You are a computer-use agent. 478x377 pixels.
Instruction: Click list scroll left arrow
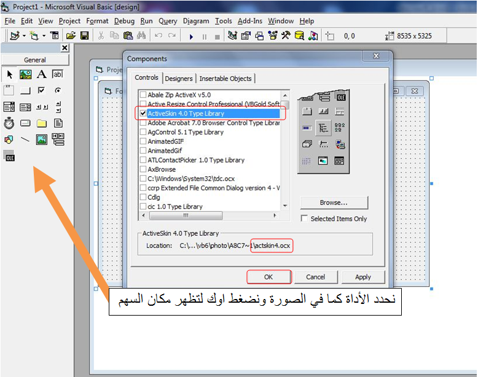click(144, 216)
